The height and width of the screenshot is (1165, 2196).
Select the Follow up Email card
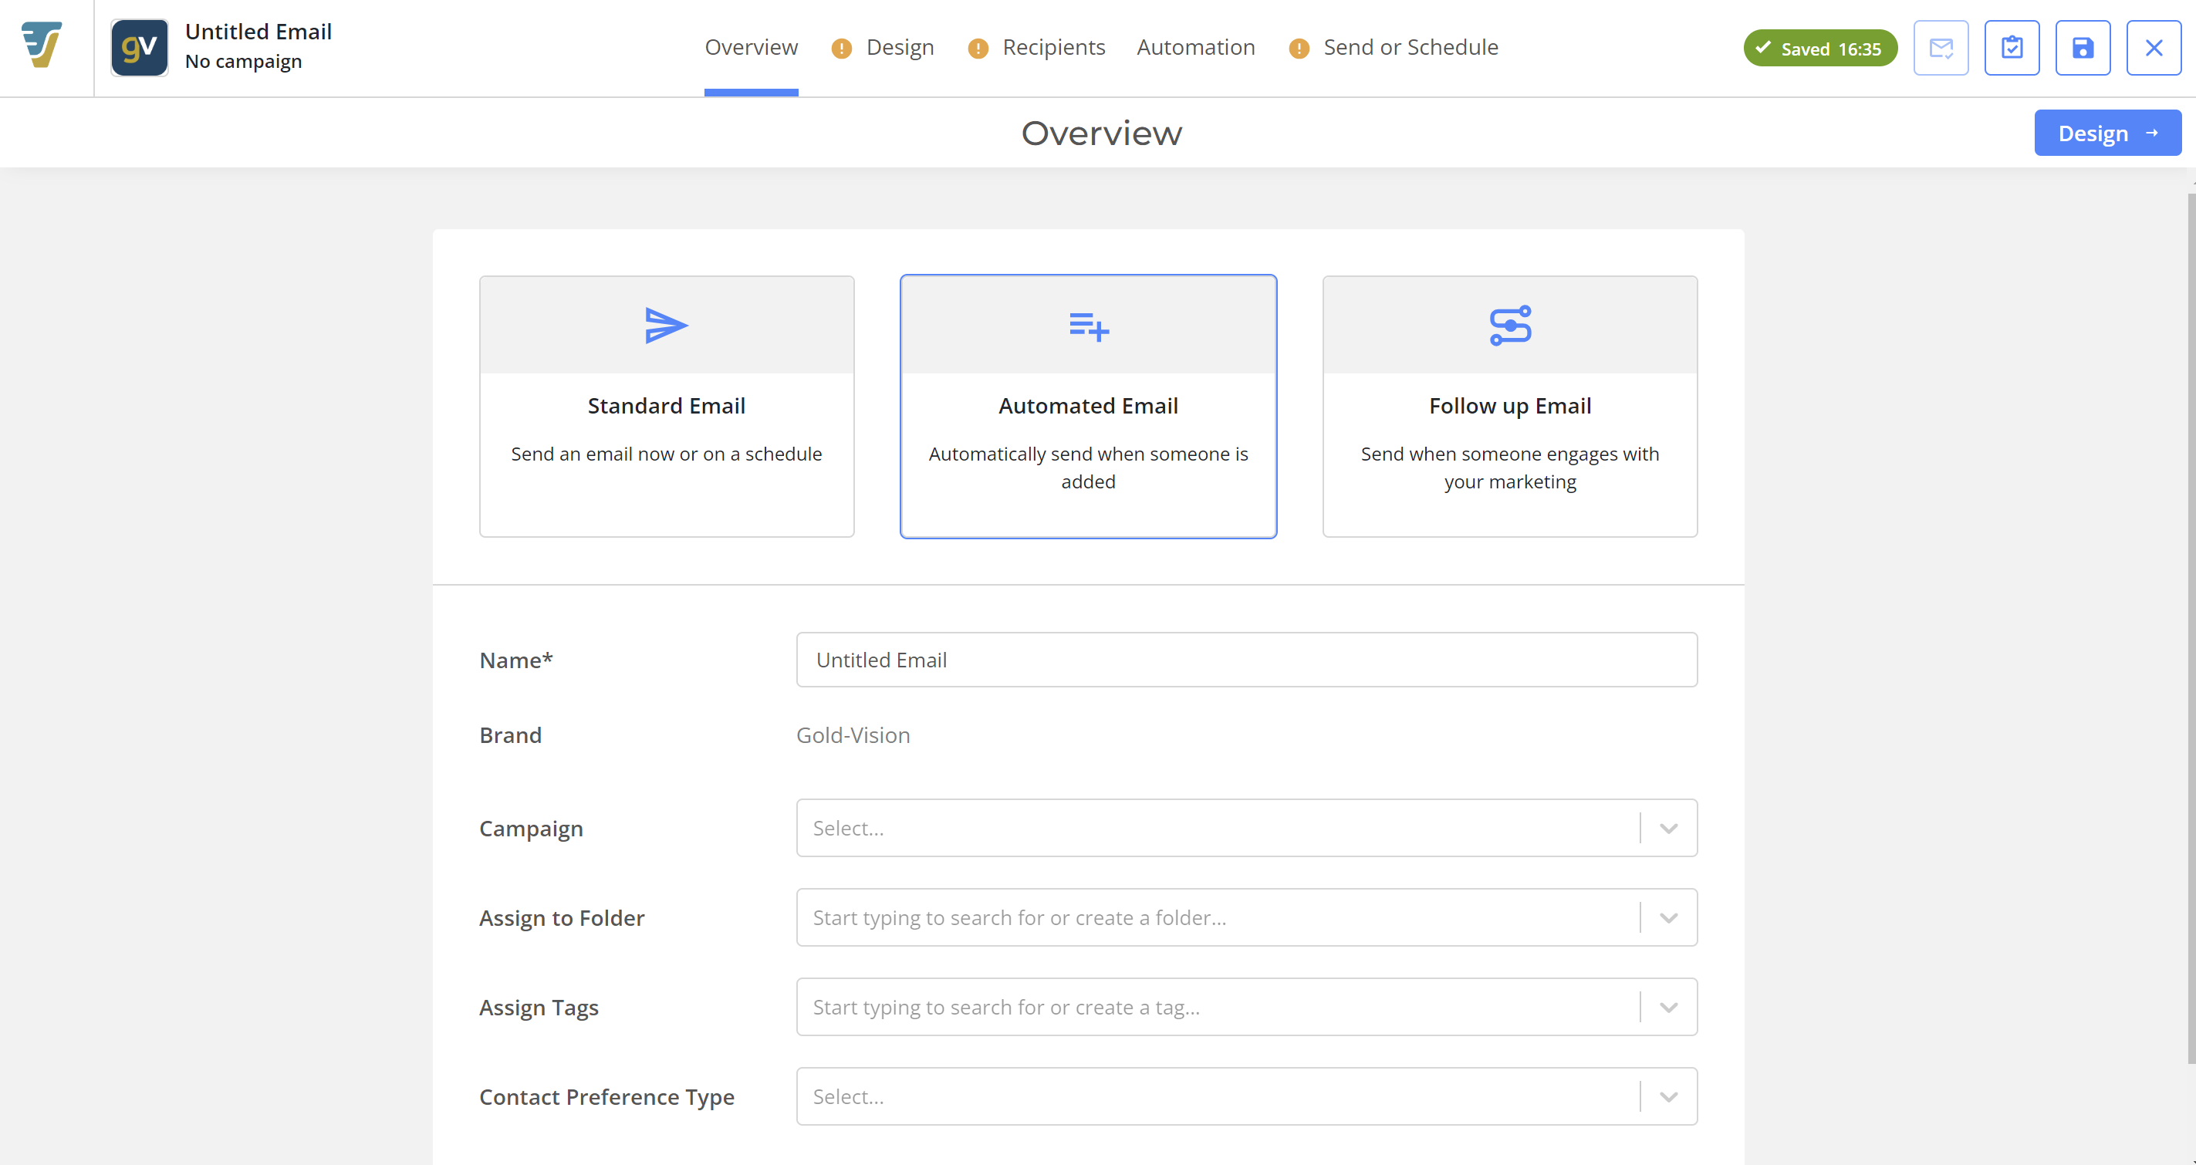pos(1510,407)
